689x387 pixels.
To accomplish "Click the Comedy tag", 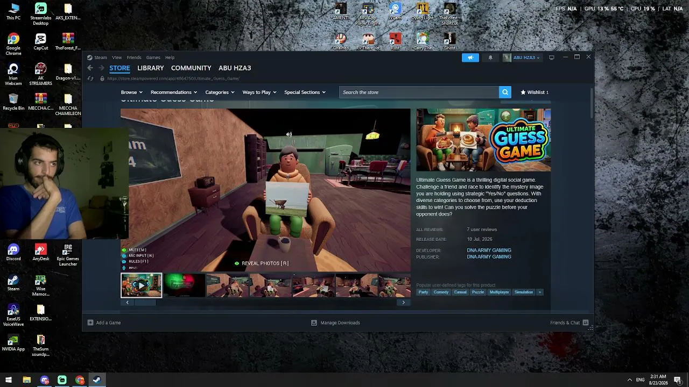I will (441, 292).
